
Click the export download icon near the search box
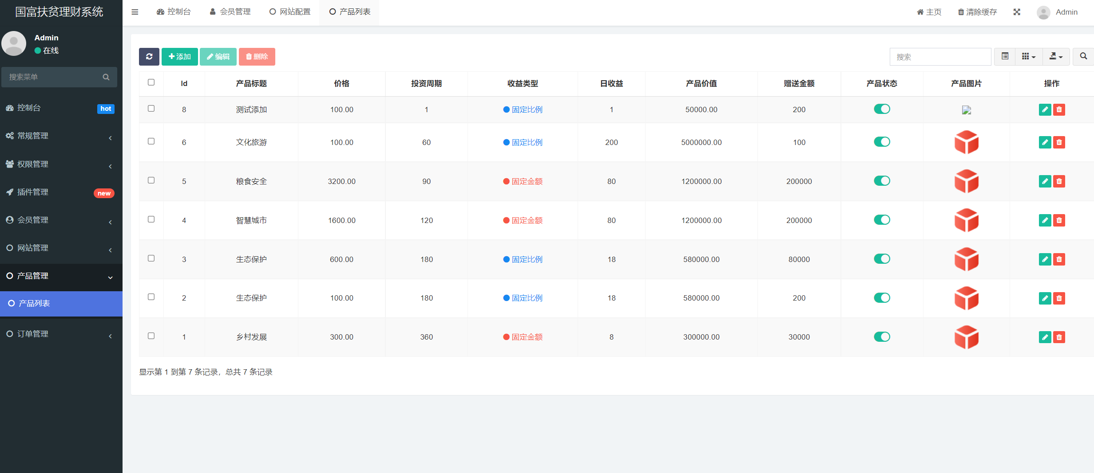point(1054,56)
